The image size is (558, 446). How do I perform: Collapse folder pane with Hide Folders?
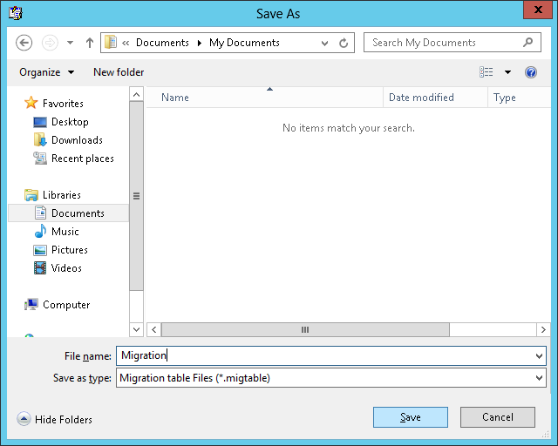(x=55, y=419)
